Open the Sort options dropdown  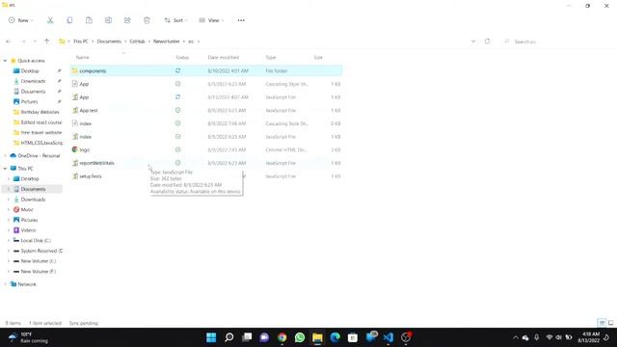[175, 20]
